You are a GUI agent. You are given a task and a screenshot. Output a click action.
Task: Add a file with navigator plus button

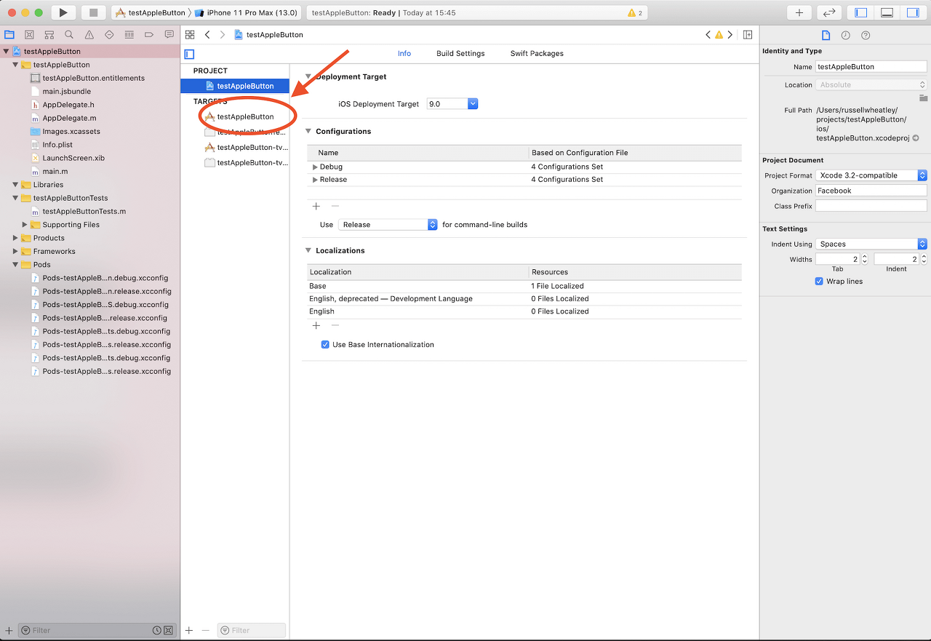(9, 630)
